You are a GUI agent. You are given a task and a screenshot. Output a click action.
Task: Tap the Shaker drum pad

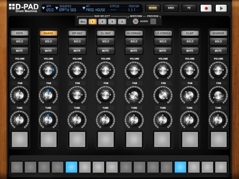click(x=219, y=139)
